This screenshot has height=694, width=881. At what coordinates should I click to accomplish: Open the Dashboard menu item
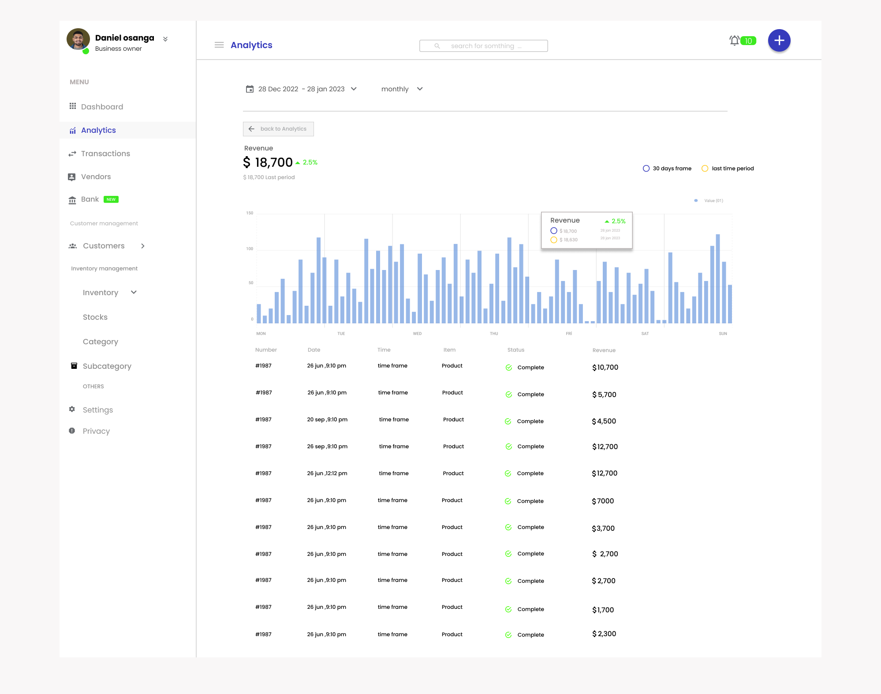pyautogui.click(x=102, y=107)
